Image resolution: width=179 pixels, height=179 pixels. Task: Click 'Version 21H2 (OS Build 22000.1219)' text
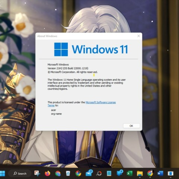[x=68, y=68]
